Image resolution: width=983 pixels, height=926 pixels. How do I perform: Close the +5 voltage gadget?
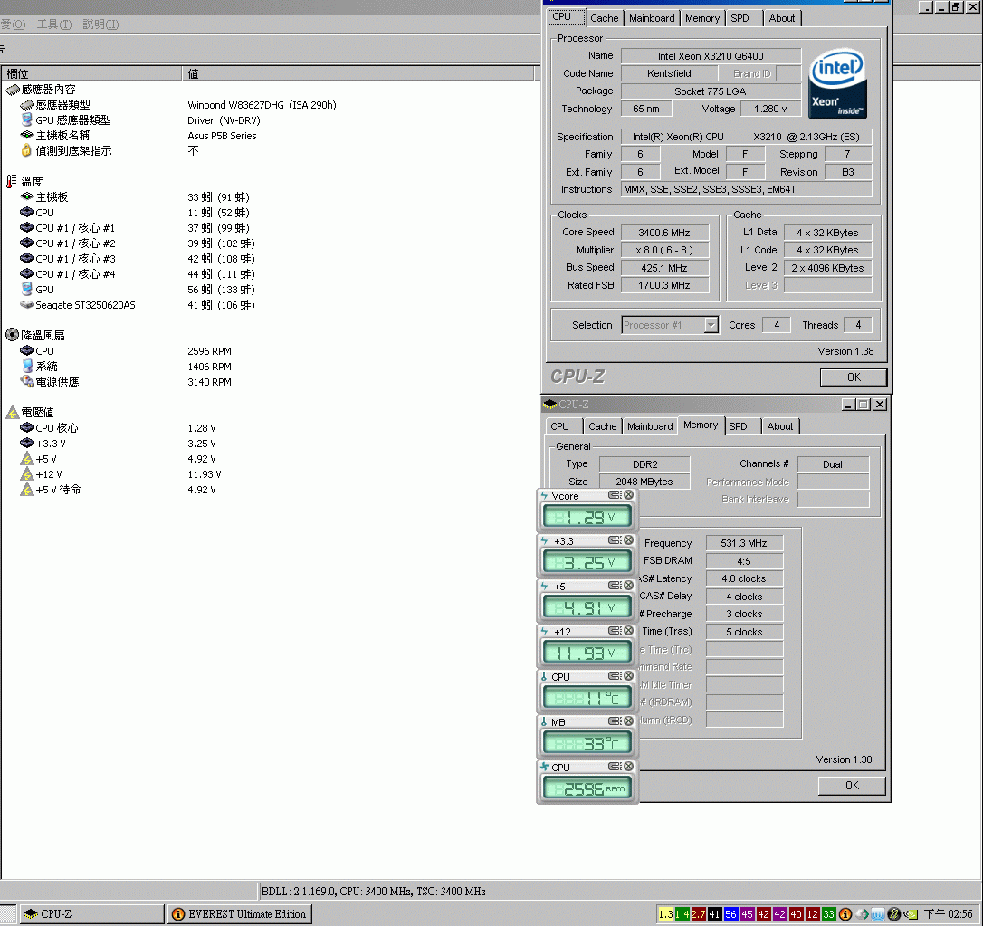click(x=628, y=586)
